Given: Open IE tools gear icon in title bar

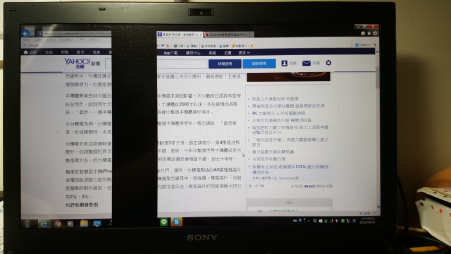Looking at the screenshot, I should (375, 33).
